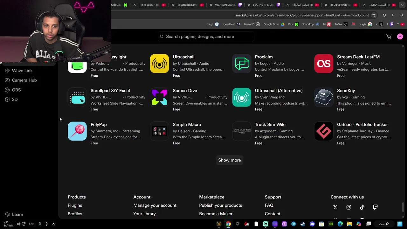Open Learn in the sidebar
Viewport: 407px width, 229px height.
click(14, 214)
